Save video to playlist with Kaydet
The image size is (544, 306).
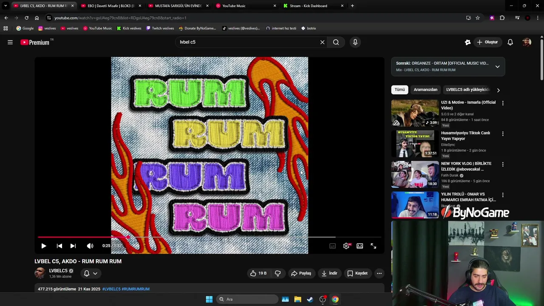coord(357,273)
